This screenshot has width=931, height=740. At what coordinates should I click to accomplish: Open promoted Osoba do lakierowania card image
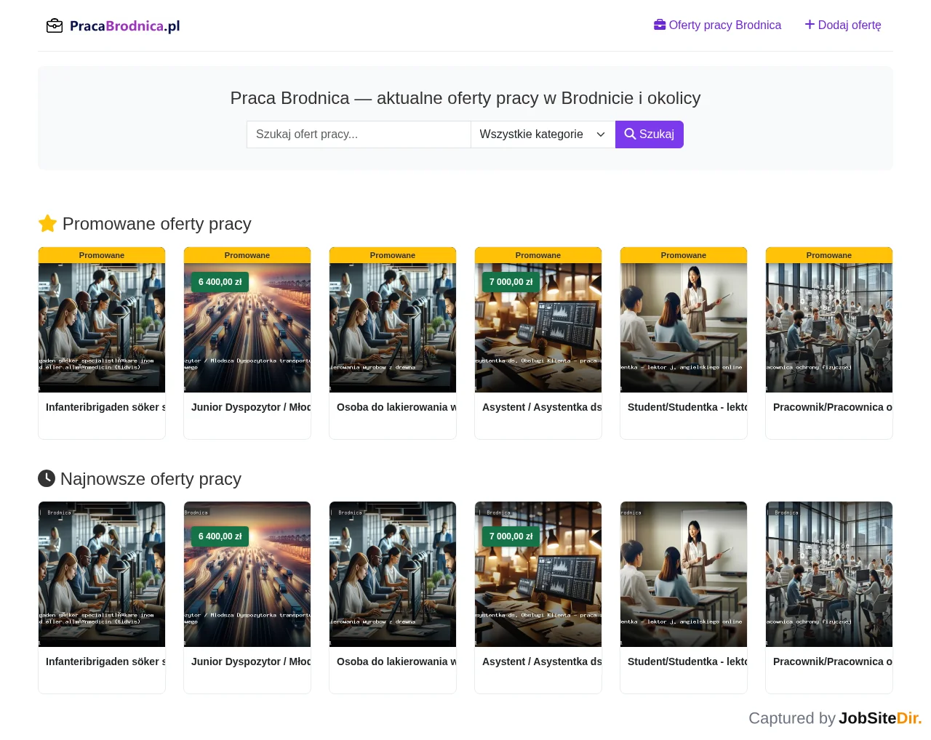tap(393, 328)
